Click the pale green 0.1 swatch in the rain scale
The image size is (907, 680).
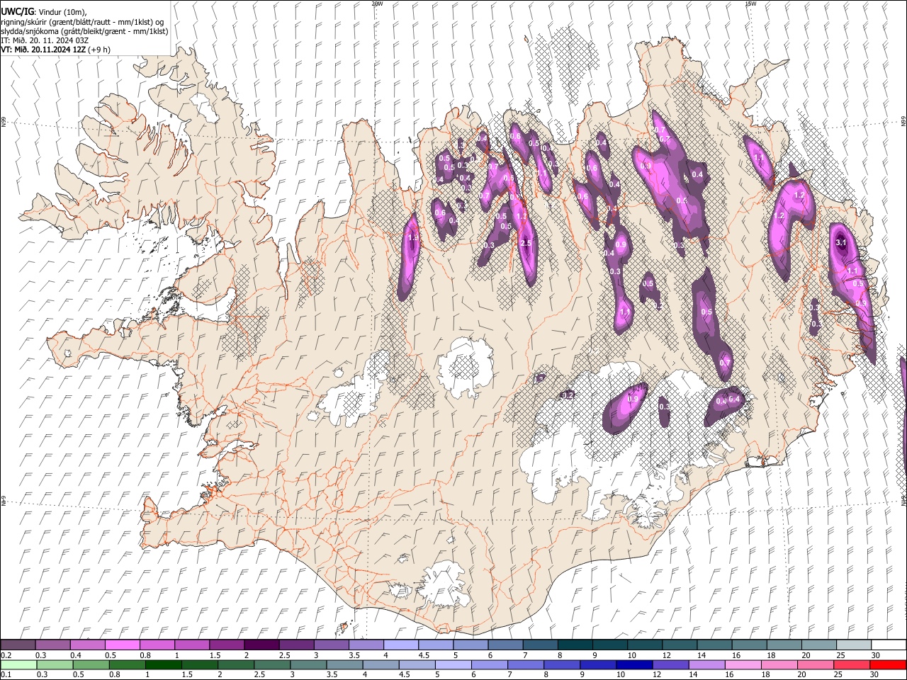[x=18, y=664]
